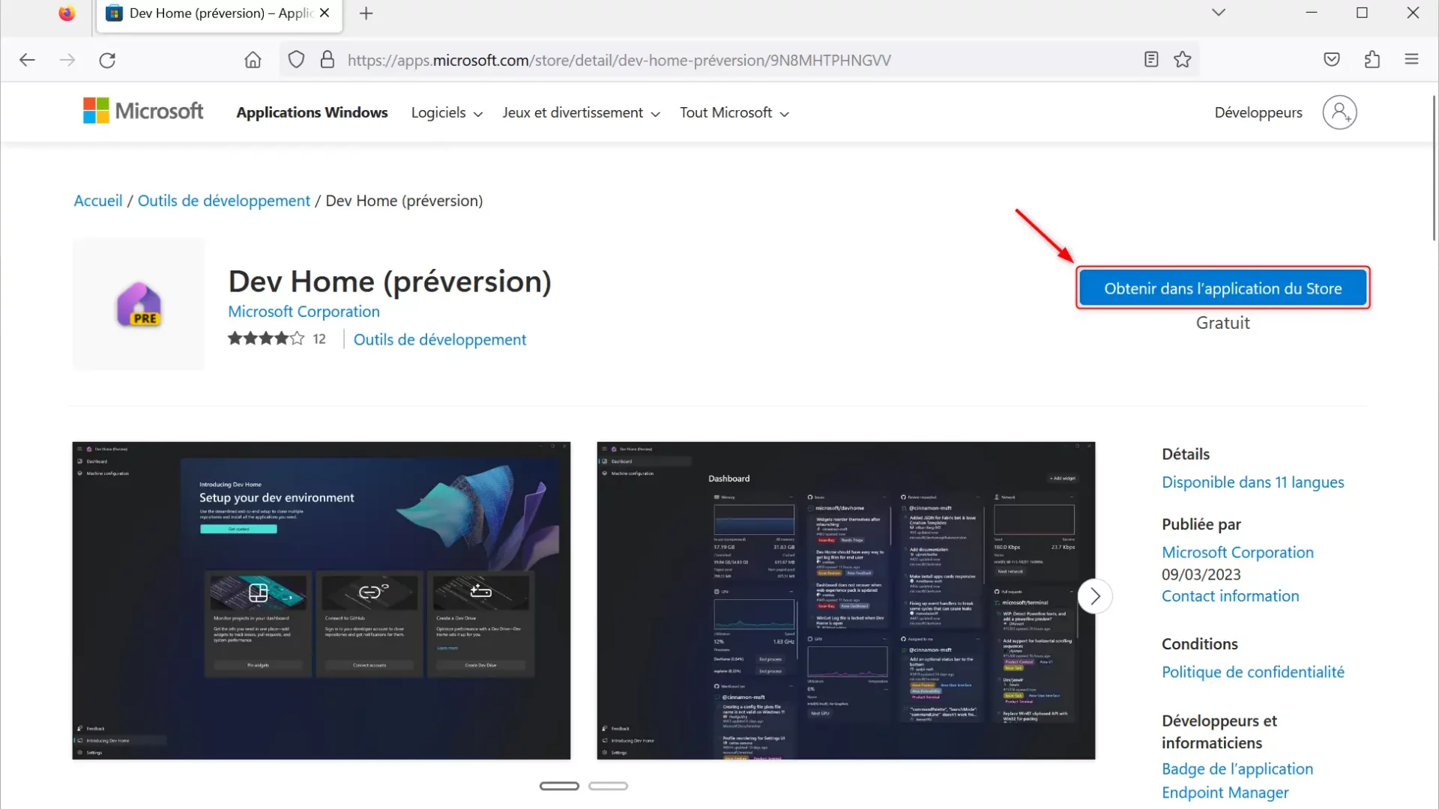Go to Accueil breadcrumb

coord(98,201)
